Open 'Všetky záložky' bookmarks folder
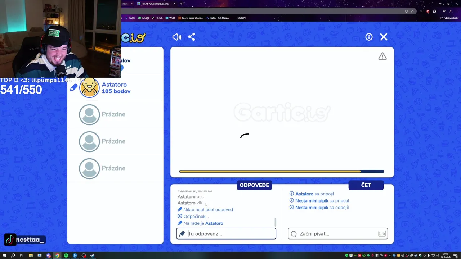This screenshot has width=461, height=259. click(x=449, y=18)
